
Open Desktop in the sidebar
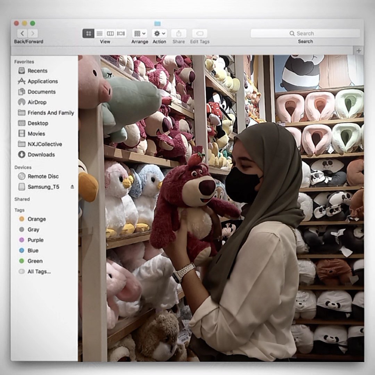tap(33, 123)
